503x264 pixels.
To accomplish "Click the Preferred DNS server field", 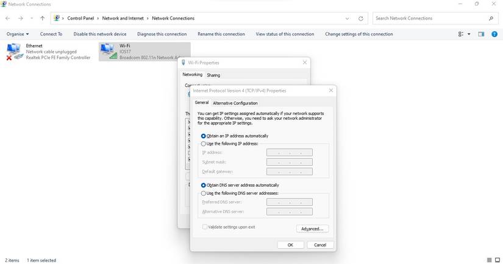I will coord(290,202).
